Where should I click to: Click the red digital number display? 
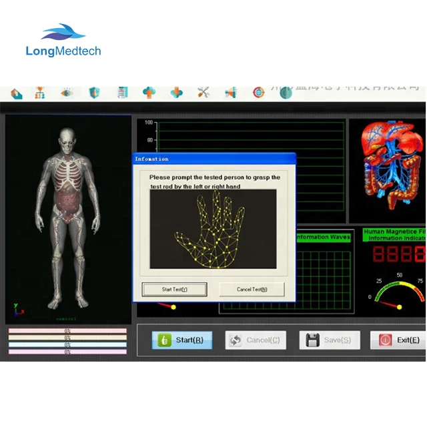399,254
